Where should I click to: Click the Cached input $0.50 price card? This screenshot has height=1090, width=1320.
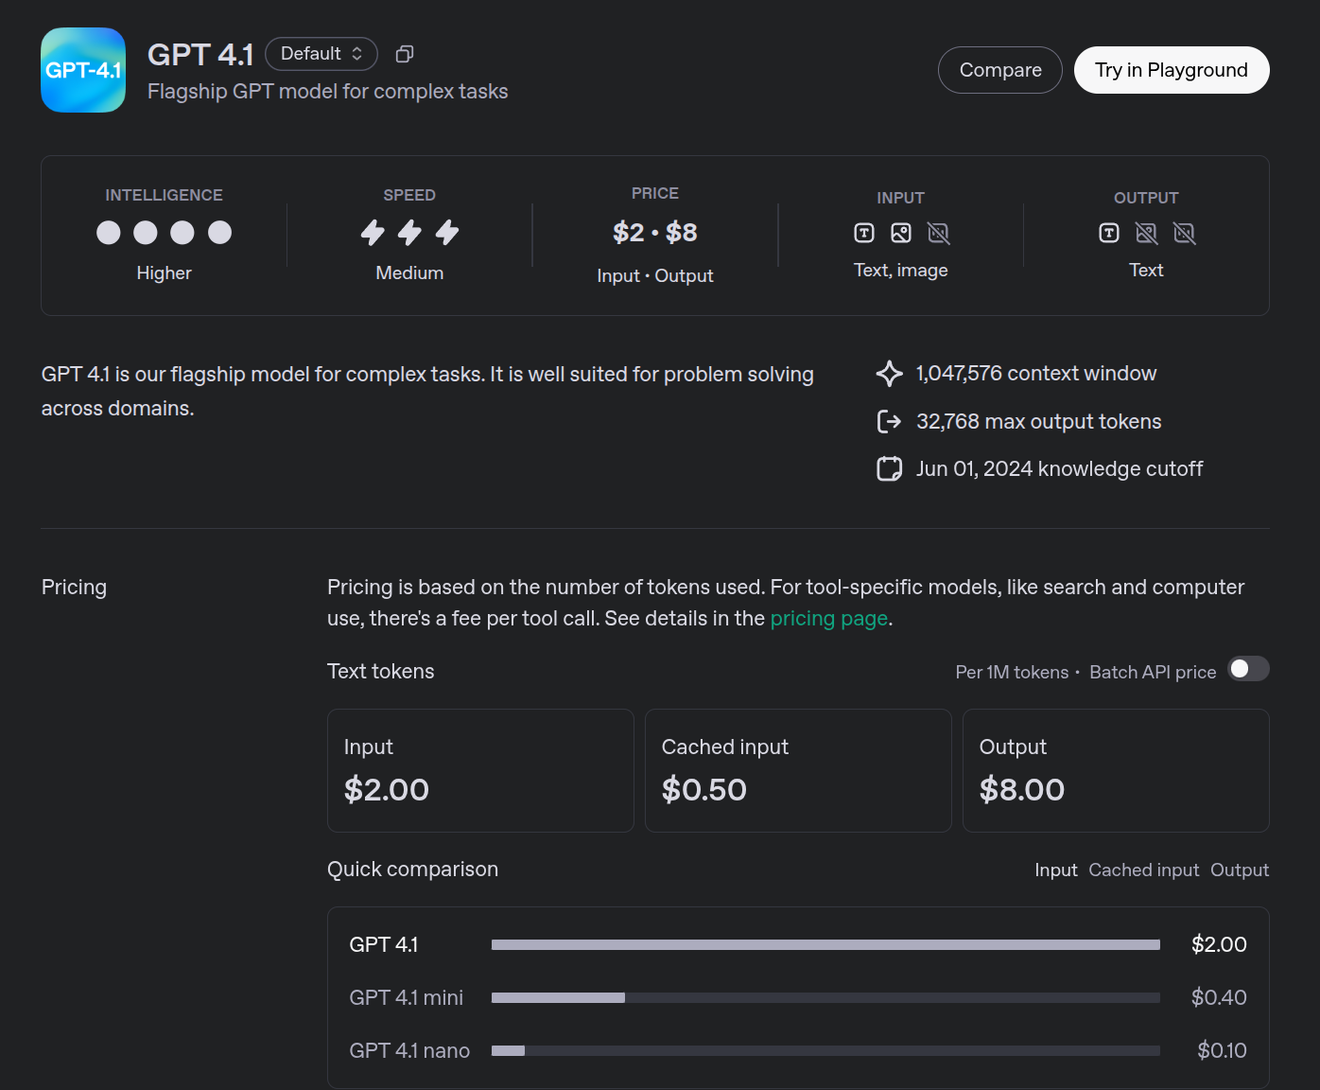point(797,770)
